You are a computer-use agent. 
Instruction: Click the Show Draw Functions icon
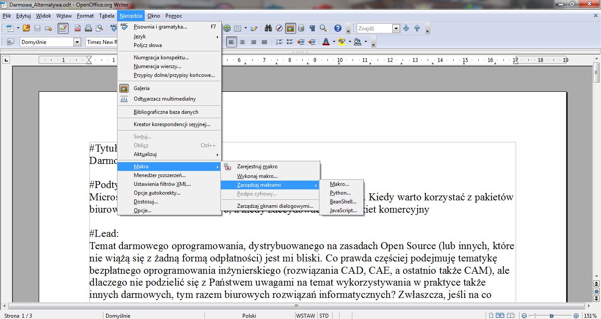(x=253, y=28)
